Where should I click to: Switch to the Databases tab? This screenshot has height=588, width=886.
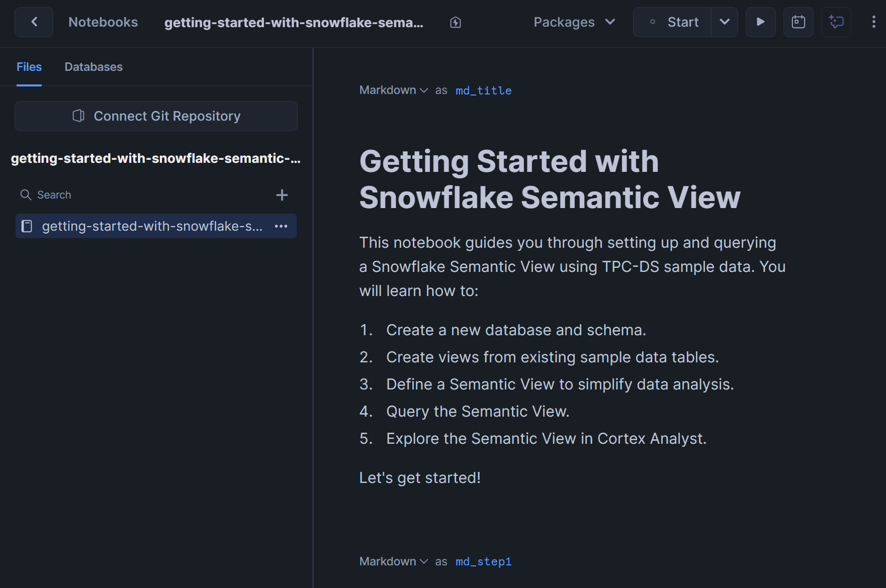point(94,67)
